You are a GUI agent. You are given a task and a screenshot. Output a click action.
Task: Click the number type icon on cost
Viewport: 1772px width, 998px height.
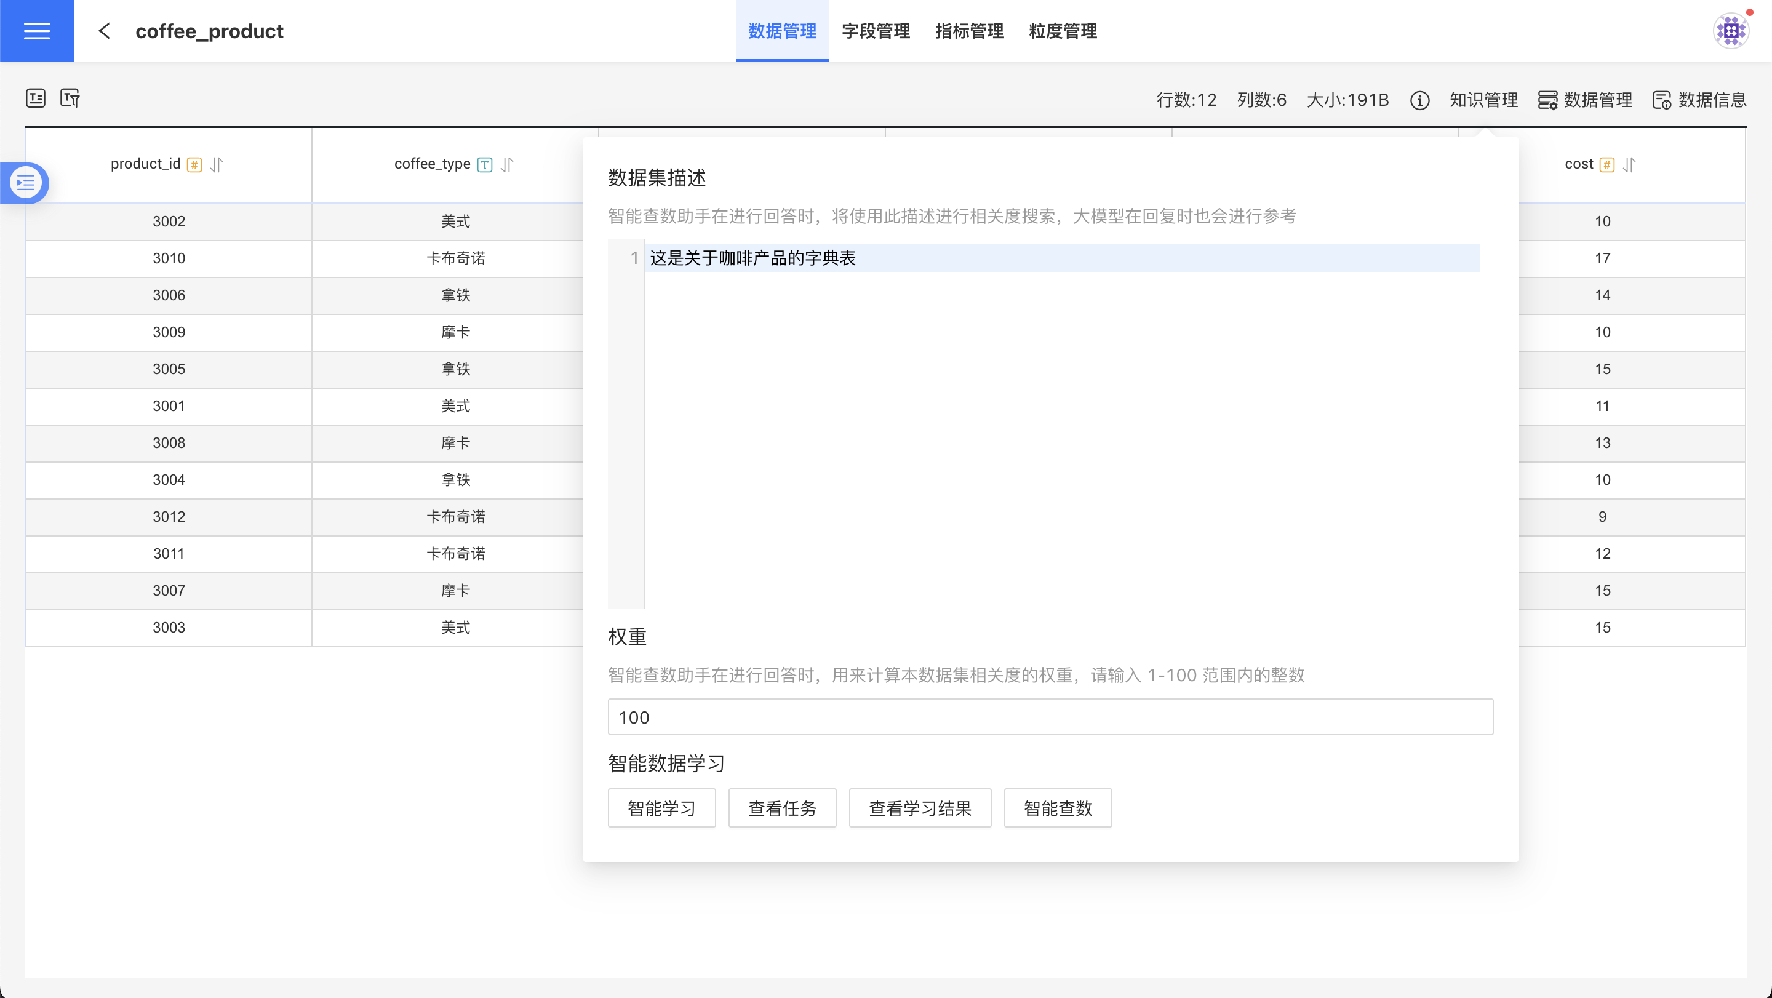(x=1607, y=165)
